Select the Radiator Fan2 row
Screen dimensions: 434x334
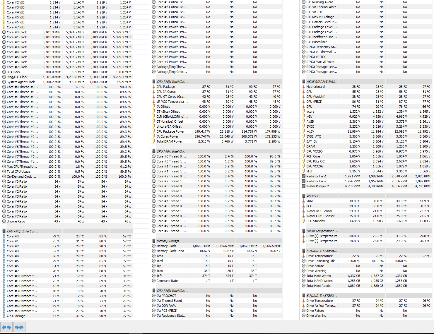[x=367, y=181]
